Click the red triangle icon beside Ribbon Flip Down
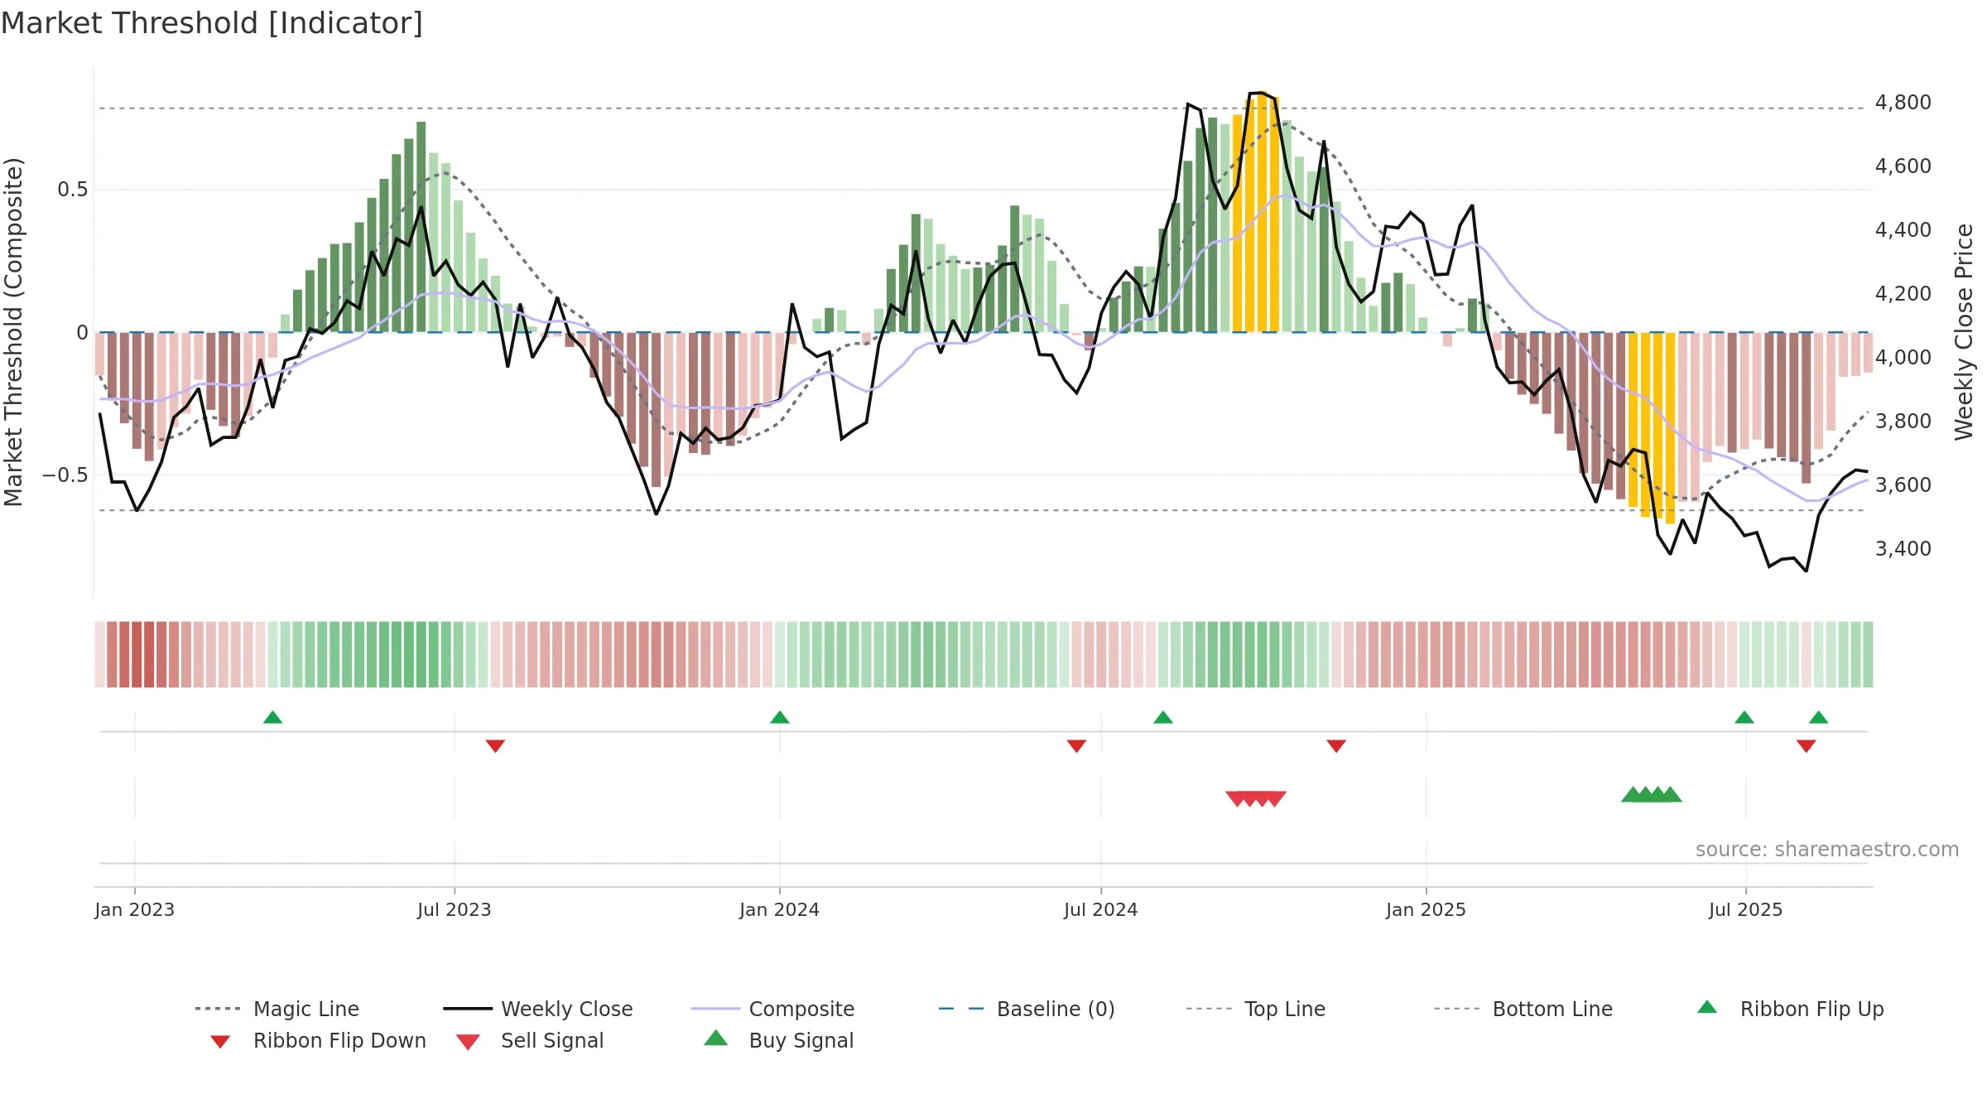The image size is (1987, 1118). pos(220,1042)
